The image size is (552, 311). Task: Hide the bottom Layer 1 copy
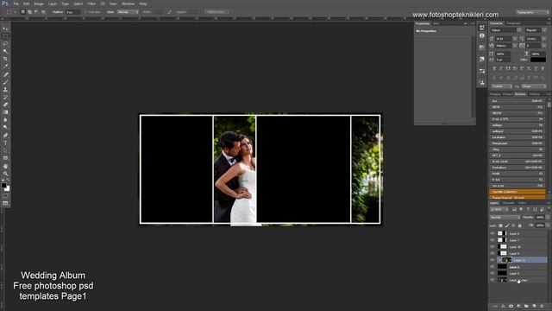pos(492,280)
